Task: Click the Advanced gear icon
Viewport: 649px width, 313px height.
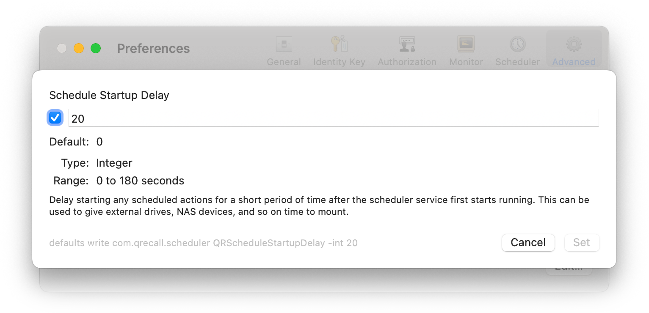Action: click(x=574, y=44)
